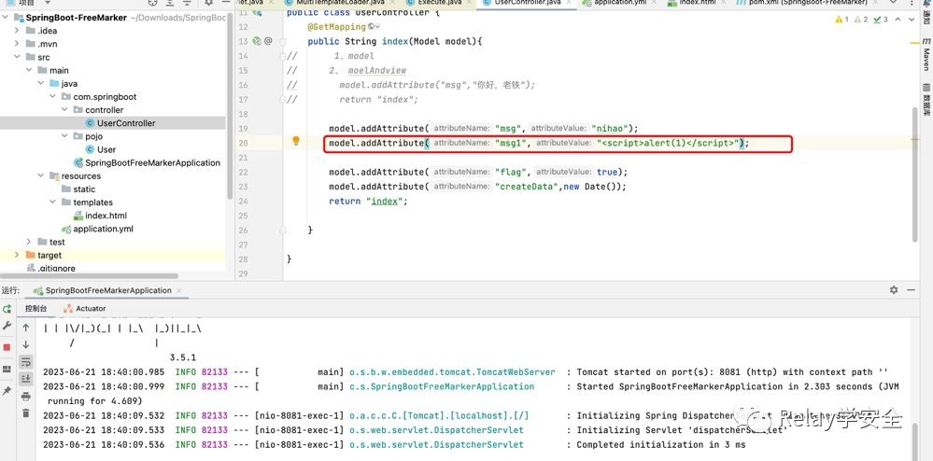The width and height of the screenshot is (933, 461).
Task: Click the @ gutter marker on line 13
Action: coord(268,41)
